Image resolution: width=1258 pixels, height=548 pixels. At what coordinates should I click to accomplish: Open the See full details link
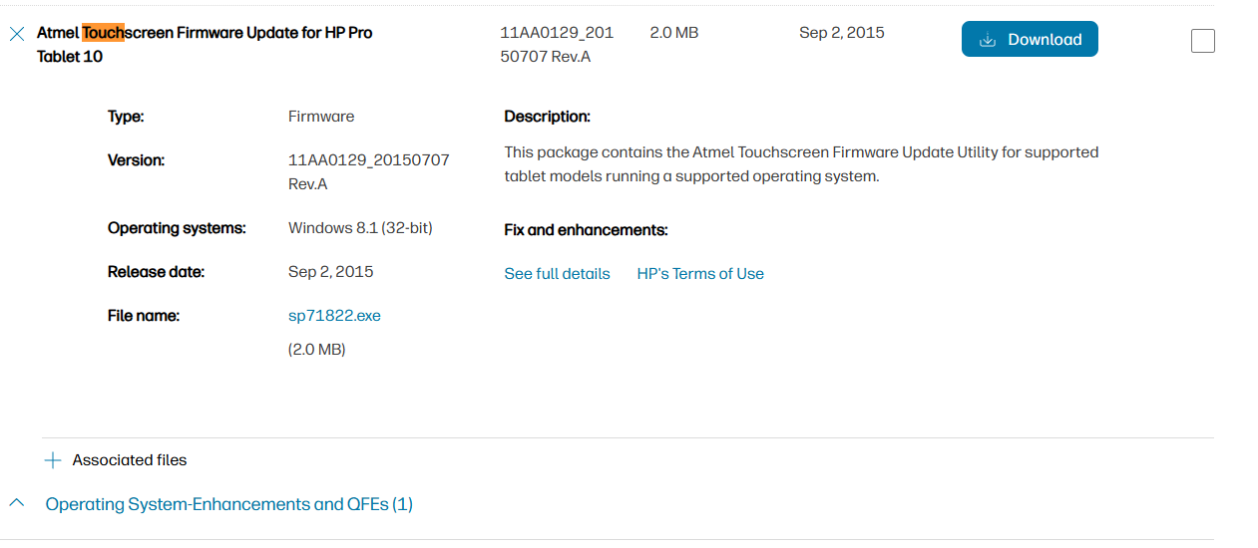coord(557,274)
